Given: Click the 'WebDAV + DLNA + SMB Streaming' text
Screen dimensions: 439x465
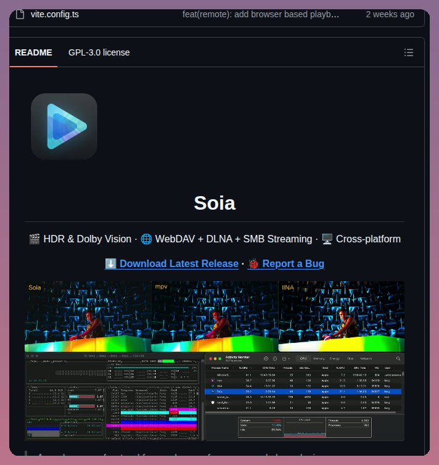Looking at the screenshot, I should click(234, 239).
